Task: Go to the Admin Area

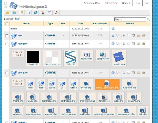Action: (x=111, y=3)
